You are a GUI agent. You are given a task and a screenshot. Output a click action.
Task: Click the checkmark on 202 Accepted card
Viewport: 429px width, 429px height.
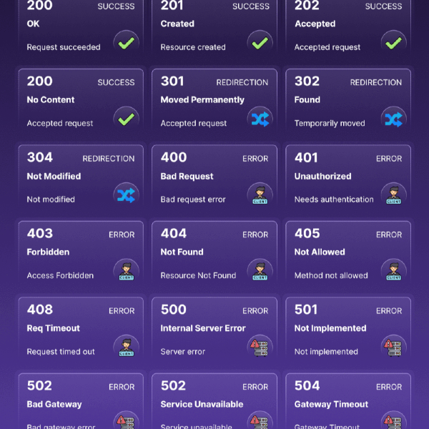click(x=393, y=43)
